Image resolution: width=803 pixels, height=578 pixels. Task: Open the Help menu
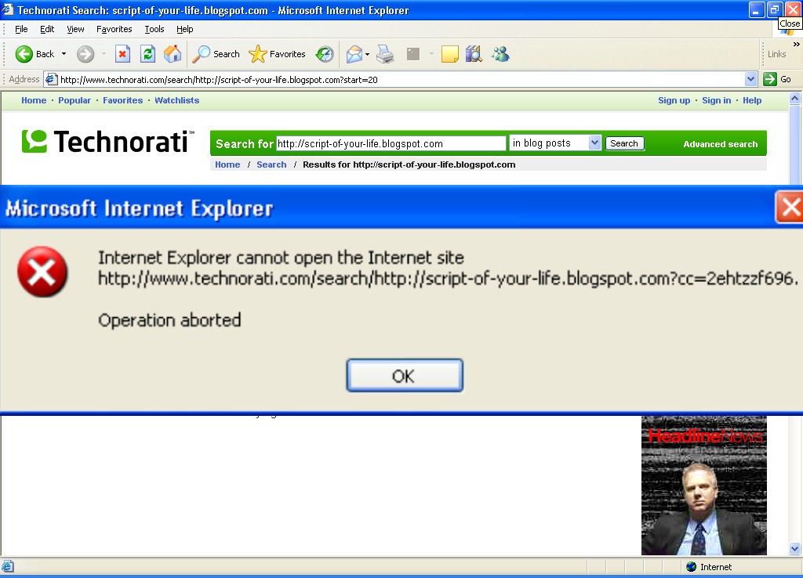pos(185,29)
